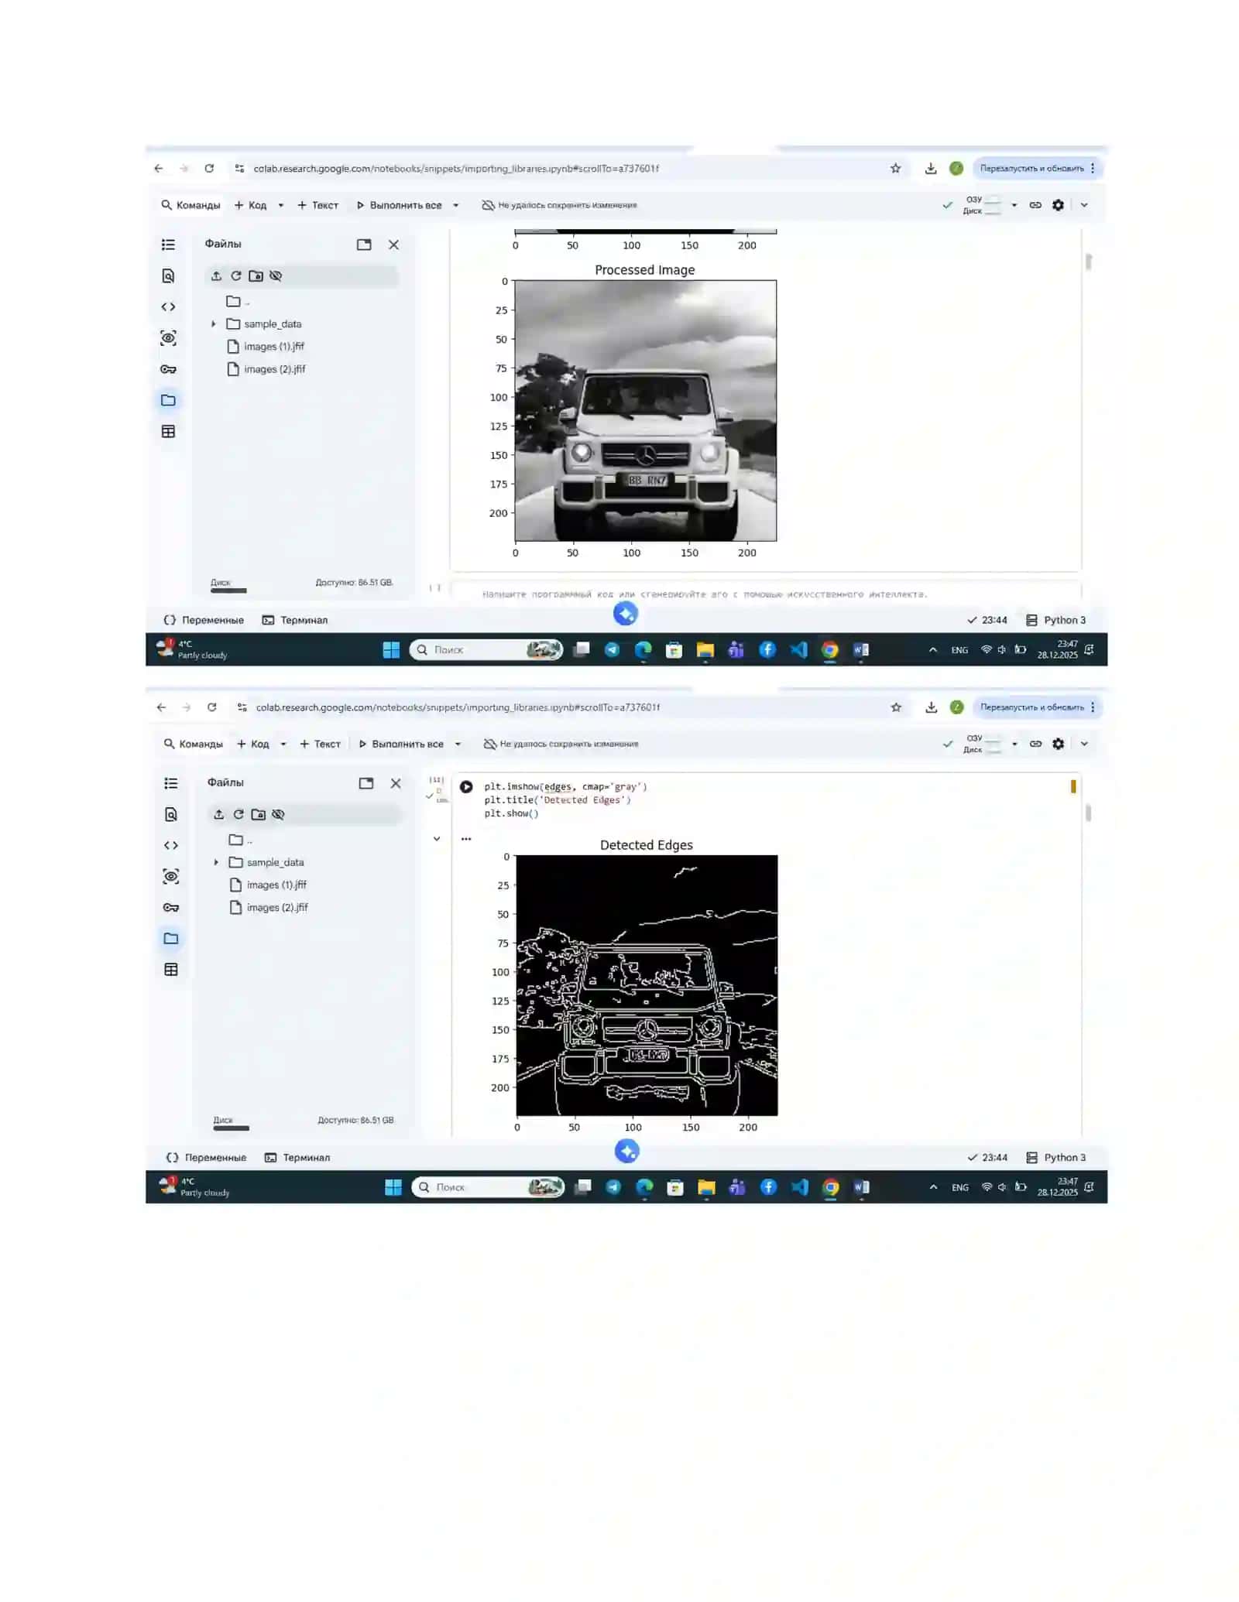Open Files panel in new window, top screenshot
This screenshot has height=1602, width=1239.
click(364, 245)
